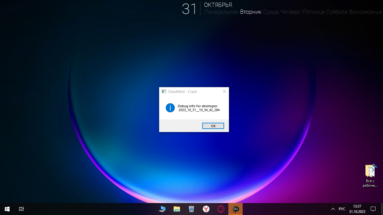383x215 pixels.
Task: Click the Show Desktop strip at taskbar edge
Action: pos(382,209)
